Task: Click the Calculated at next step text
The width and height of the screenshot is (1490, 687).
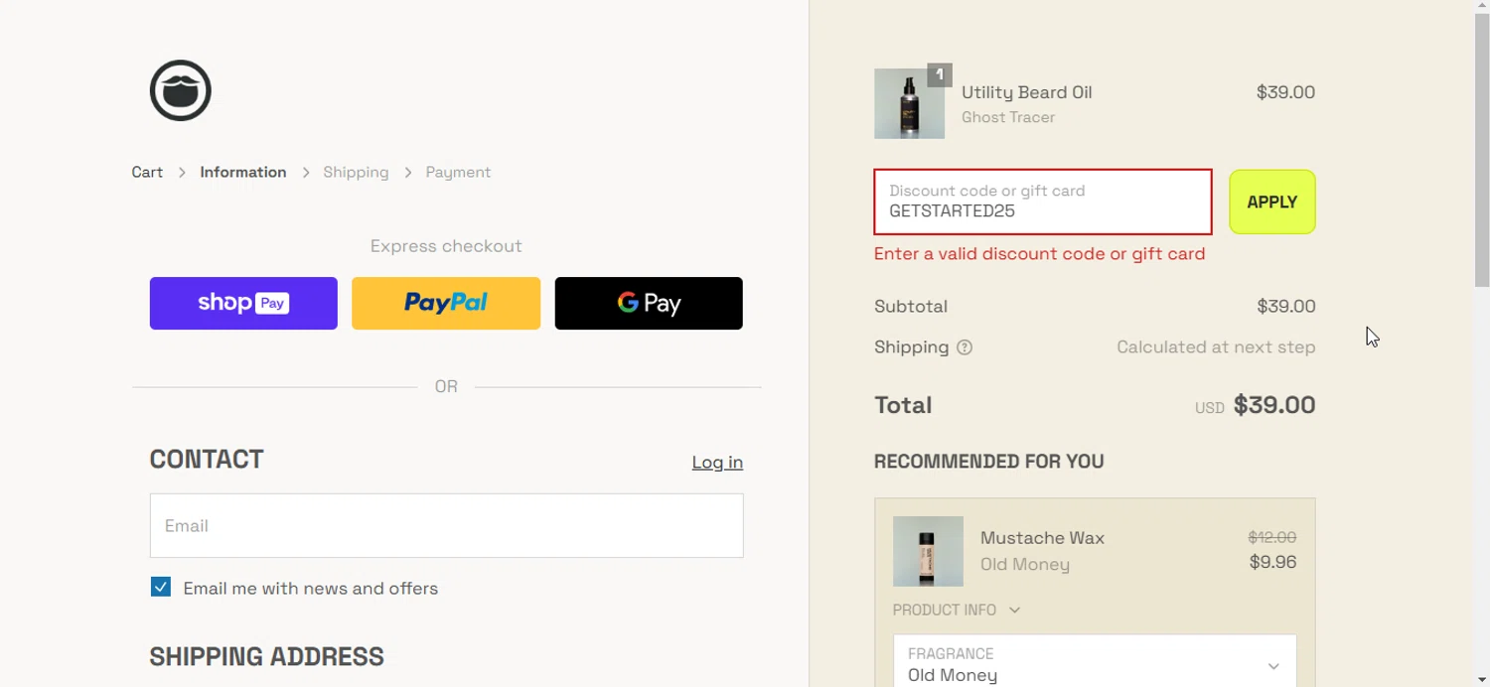Action: (1216, 347)
